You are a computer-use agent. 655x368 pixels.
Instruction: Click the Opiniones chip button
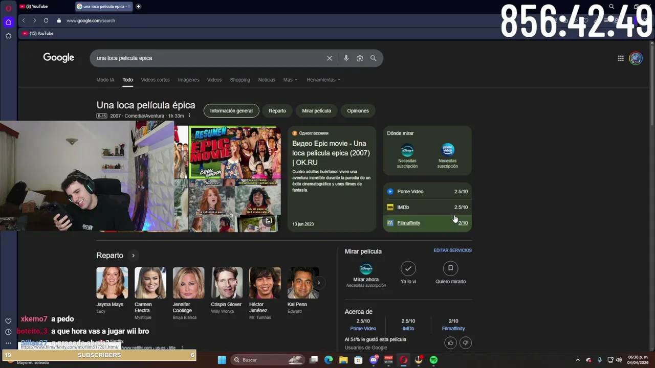[x=358, y=111]
